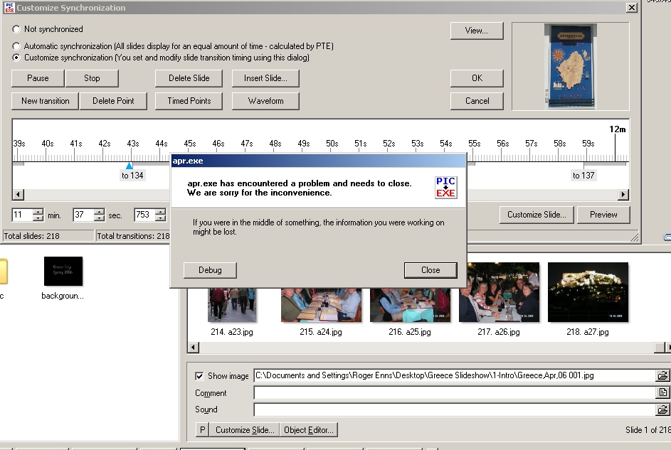Choose Automatic synchronization option

[x=16, y=46]
